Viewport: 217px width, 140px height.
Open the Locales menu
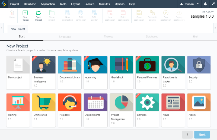(89, 4)
